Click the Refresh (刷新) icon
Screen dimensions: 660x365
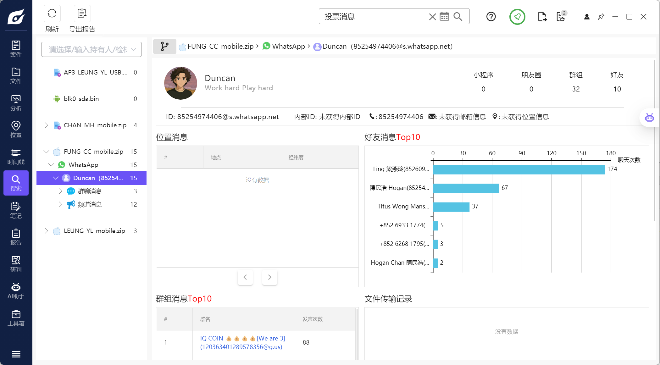click(x=52, y=14)
